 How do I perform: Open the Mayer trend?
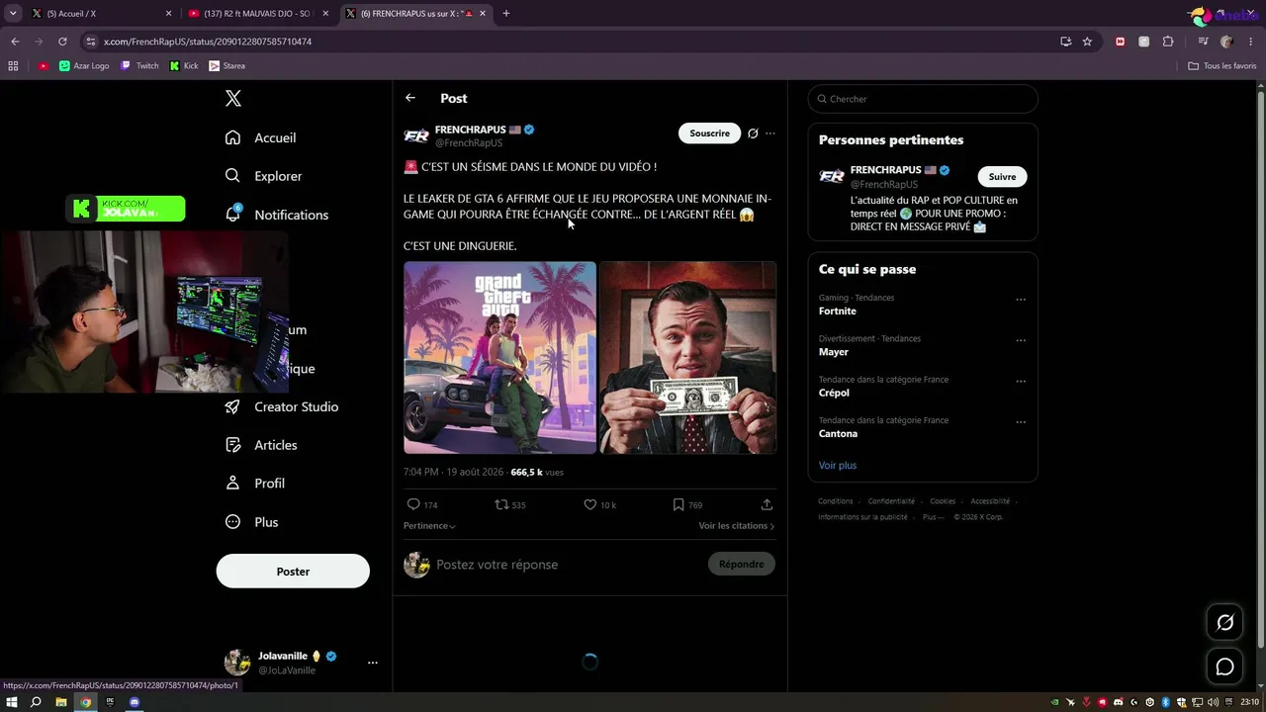coord(834,352)
